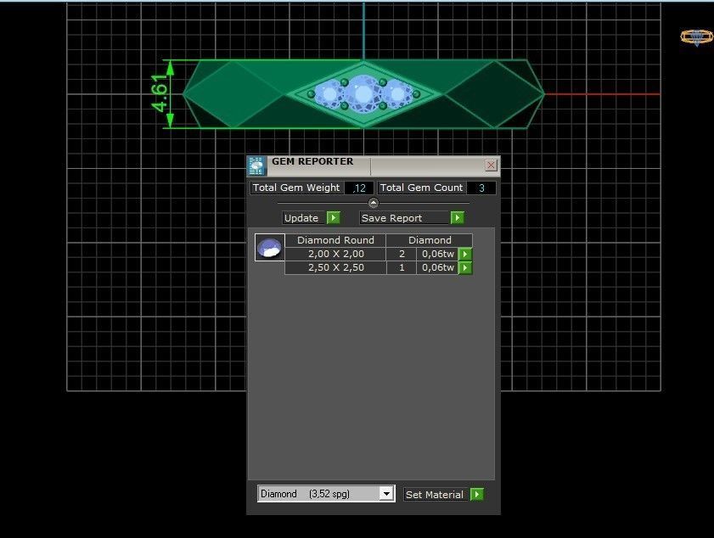714x538 pixels.
Task: Click the round diamond gem icon in the table
Action: click(x=268, y=247)
